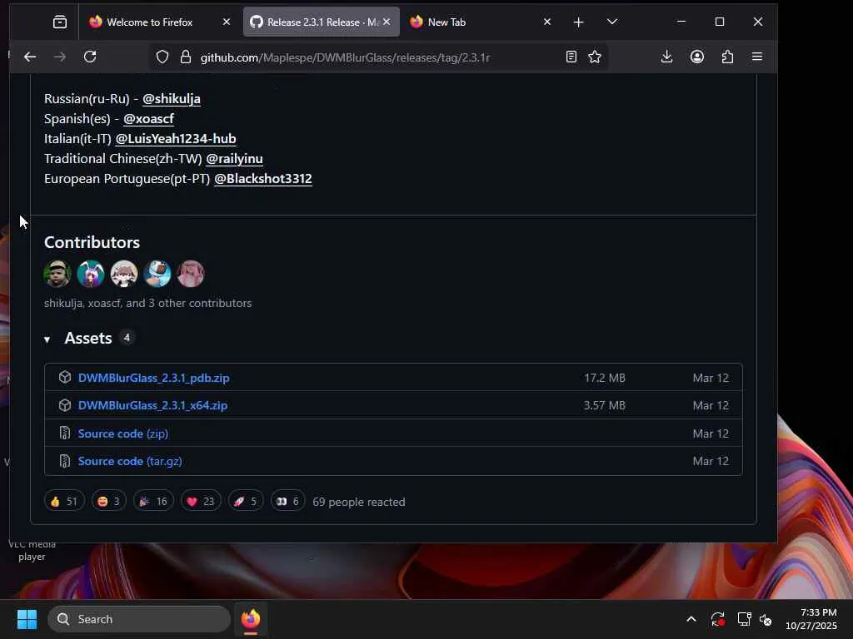Open the sync update tray icon
The width and height of the screenshot is (853, 639).
tap(717, 619)
